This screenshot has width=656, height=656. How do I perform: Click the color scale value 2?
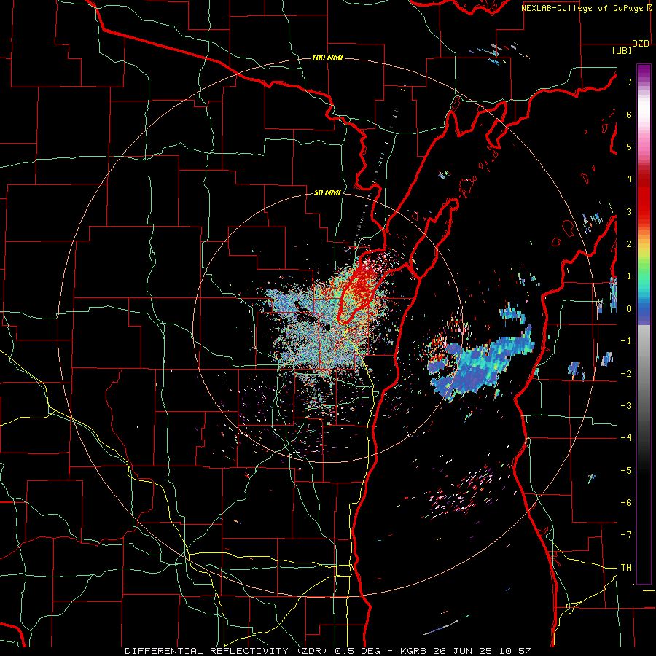(629, 244)
